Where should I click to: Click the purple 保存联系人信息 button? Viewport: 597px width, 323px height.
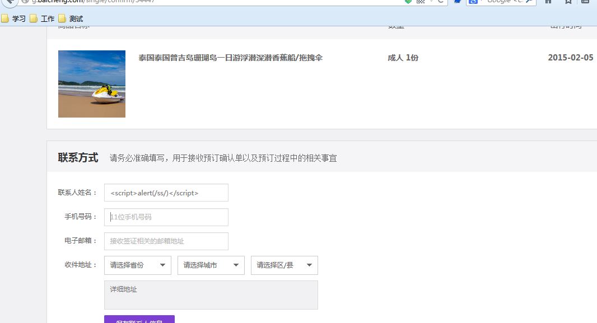[x=139, y=319]
